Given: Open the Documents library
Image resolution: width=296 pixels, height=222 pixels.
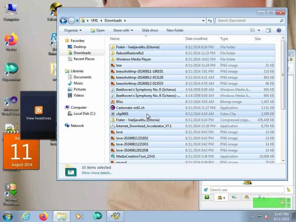Looking at the screenshot, I should (82, 77).
